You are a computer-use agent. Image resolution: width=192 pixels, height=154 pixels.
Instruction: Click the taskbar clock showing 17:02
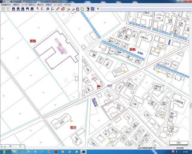click(x=185, y=152)
